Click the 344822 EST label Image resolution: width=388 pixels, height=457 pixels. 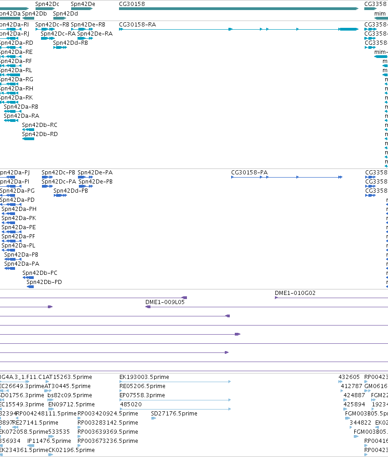[x=360, y=423]
